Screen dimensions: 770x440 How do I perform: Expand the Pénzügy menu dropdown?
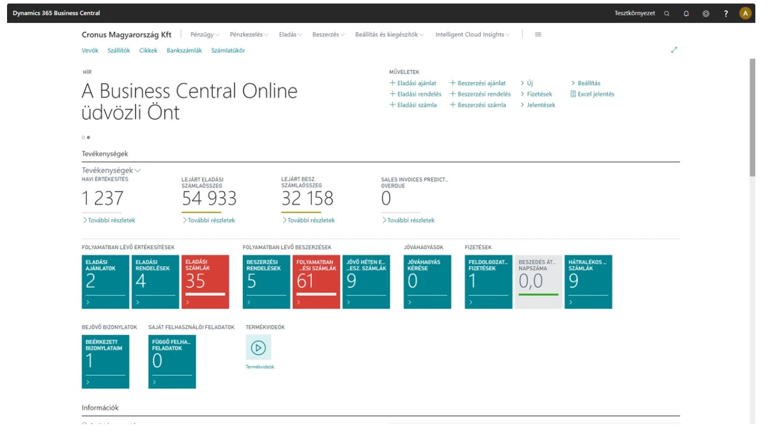205,35
